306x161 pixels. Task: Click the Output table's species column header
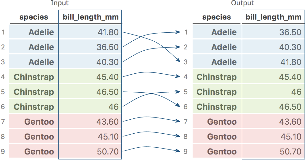coord(217,17)
